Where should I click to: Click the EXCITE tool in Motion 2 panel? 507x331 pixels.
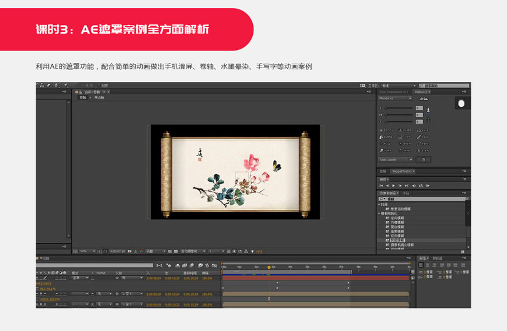click(x=386, y=131)
